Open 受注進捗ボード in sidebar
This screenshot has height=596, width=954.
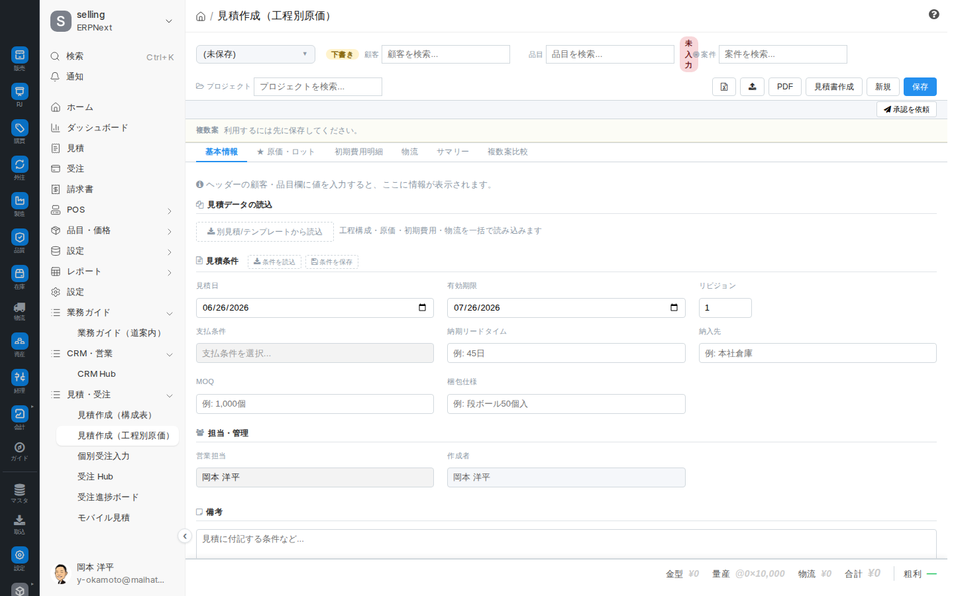(117, 497)
